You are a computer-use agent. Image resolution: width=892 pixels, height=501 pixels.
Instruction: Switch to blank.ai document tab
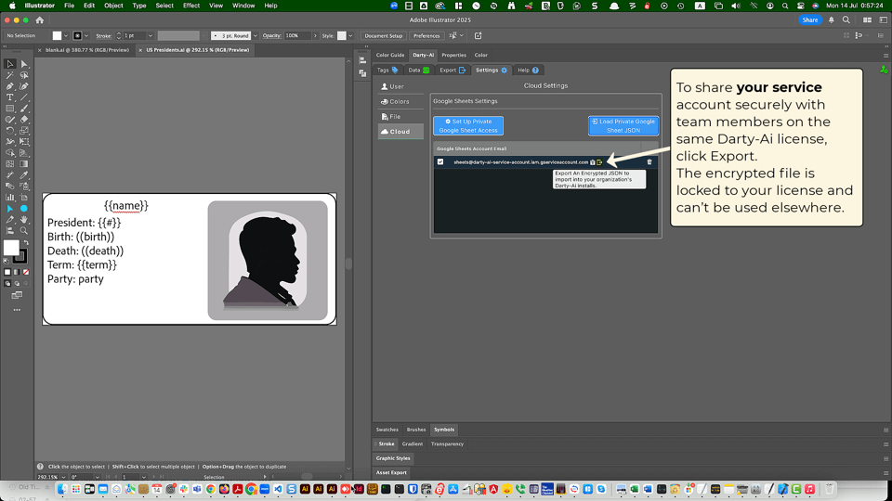click(87, 50)
